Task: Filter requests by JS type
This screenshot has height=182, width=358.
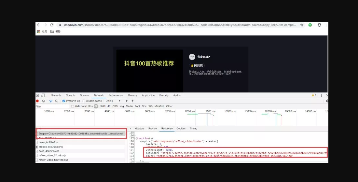Action: coord(109,106)
